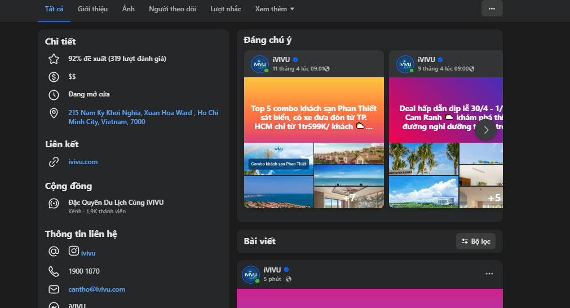570x308 pixels.
Task: Click the location pin icon beside address
Action: pos(54,113)
